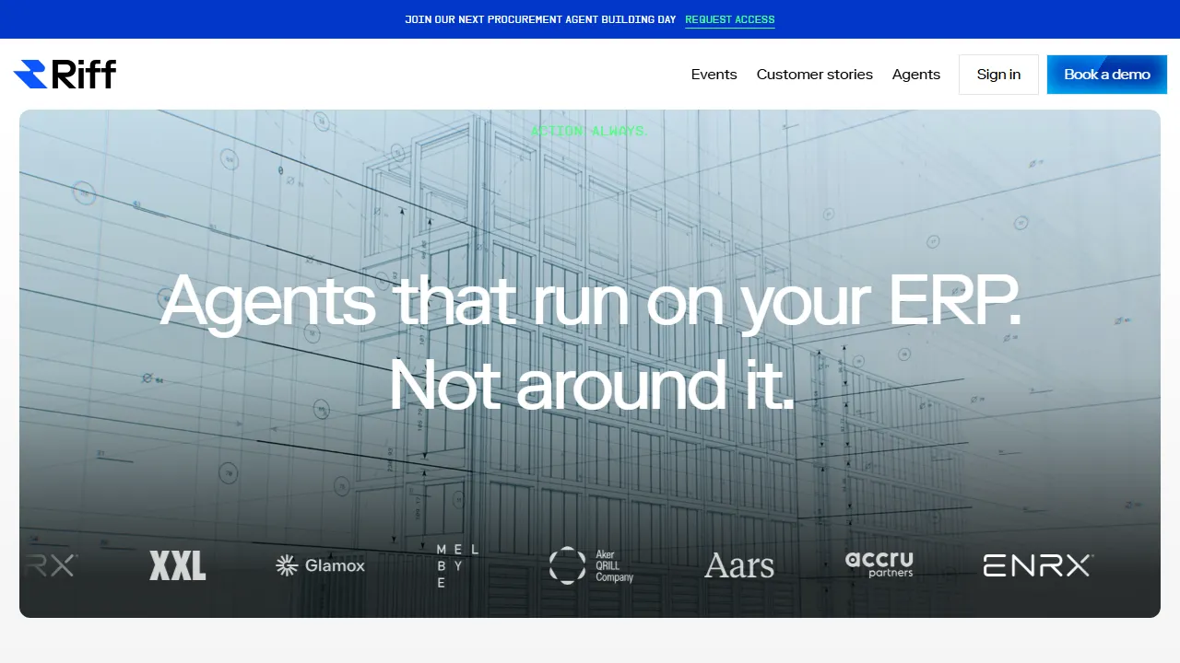This screenshot has height=663, width=1180.
Task: Open Customer stories in navigation
Action: click(815, 75)
